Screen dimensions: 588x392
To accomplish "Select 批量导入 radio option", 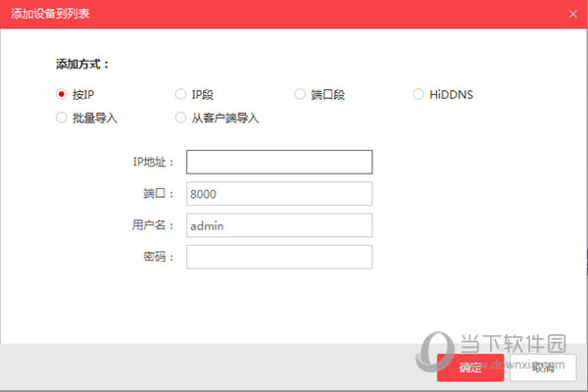I will click(62, 118).
